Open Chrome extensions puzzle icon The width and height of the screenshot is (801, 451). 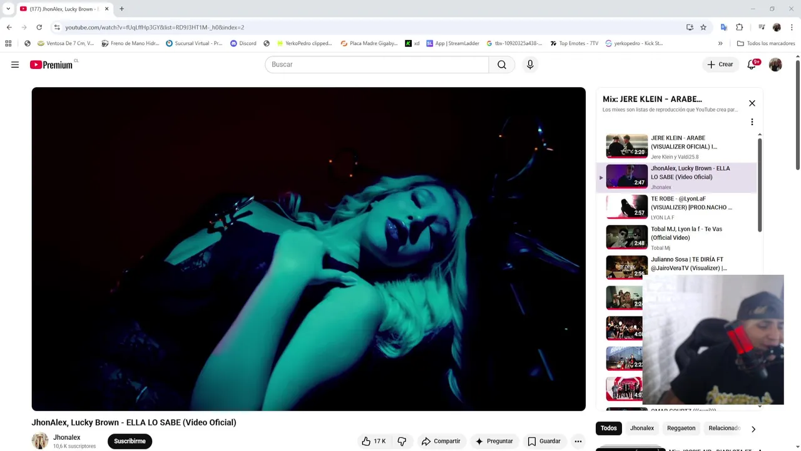point(739,28)
